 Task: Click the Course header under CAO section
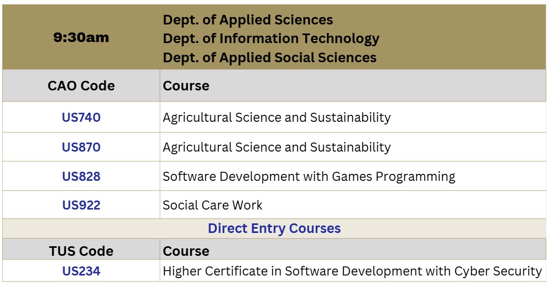(186, 86)
